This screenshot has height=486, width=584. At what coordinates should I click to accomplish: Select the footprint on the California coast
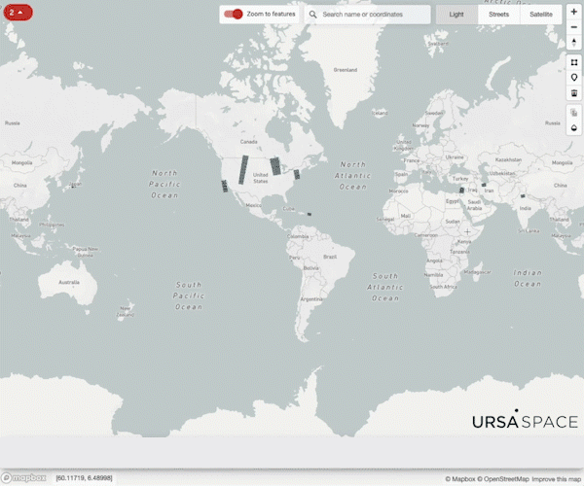[225, 186]
